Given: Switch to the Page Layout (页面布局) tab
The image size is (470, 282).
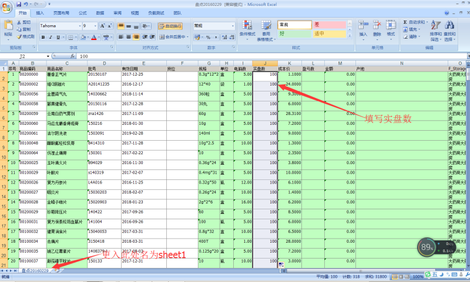Looking at the screenshot, I should (x=61, y=13).
